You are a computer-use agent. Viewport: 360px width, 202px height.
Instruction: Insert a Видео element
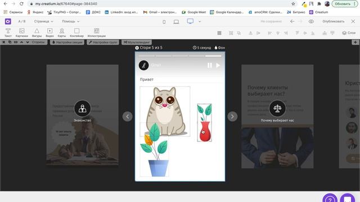49,33
